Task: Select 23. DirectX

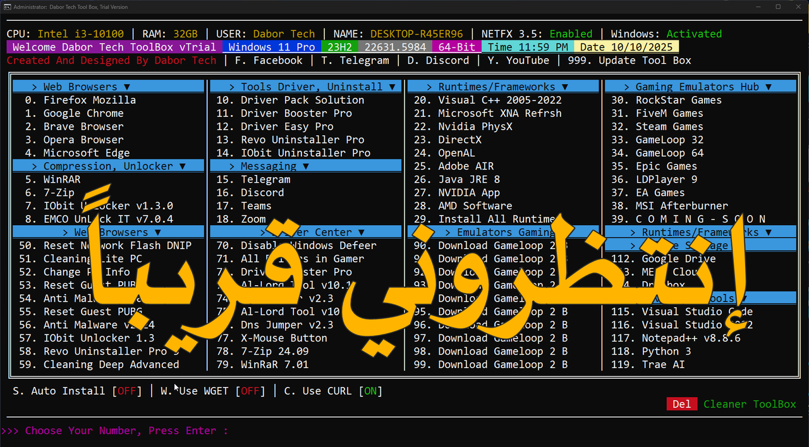Action: click(x=447, y=140)
